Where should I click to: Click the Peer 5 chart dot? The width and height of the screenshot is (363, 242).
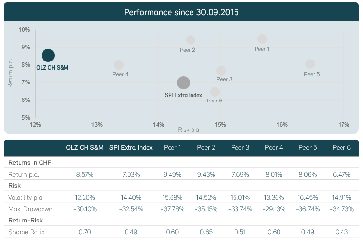[310, 64]
